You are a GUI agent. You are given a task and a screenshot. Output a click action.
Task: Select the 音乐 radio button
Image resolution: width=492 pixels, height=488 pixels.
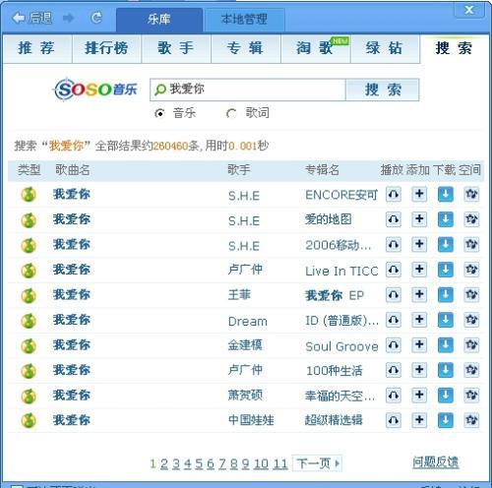click(159, 113)
